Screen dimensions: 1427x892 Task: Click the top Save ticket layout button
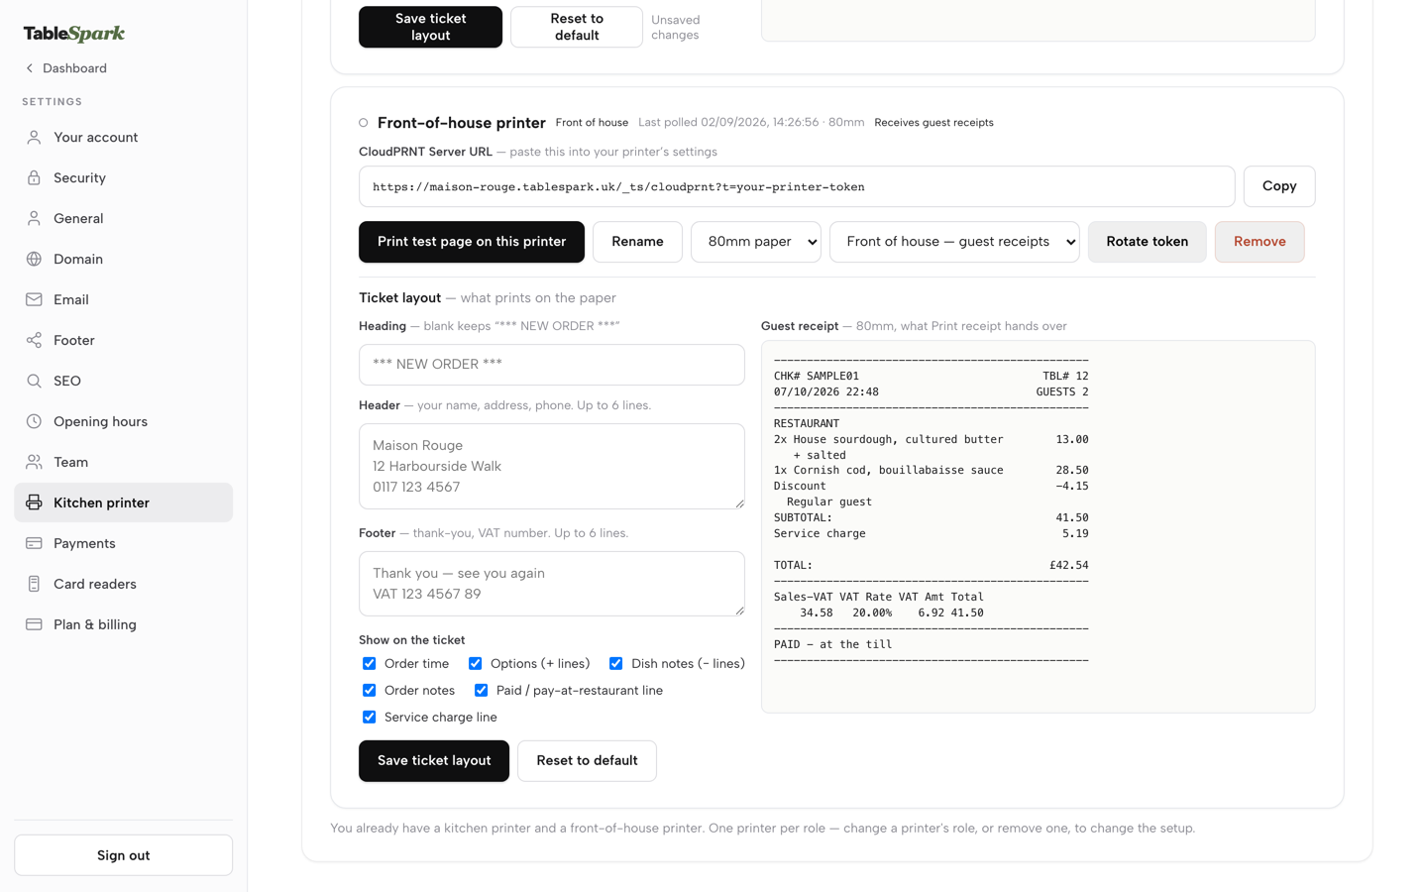point(430,27)
